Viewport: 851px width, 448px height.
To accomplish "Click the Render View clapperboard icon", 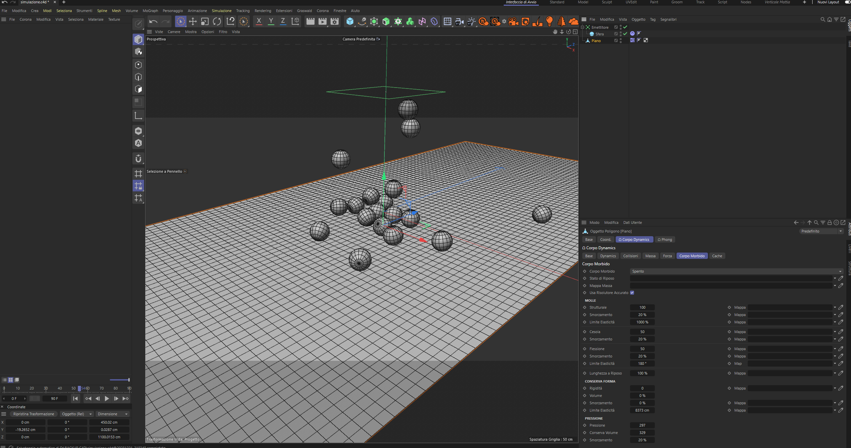I will coord(310,22).
